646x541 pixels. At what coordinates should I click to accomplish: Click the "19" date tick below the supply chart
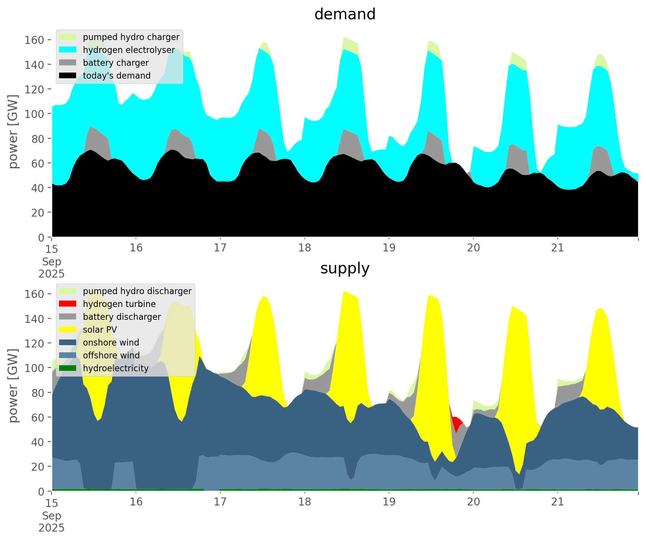pos(389,502)
